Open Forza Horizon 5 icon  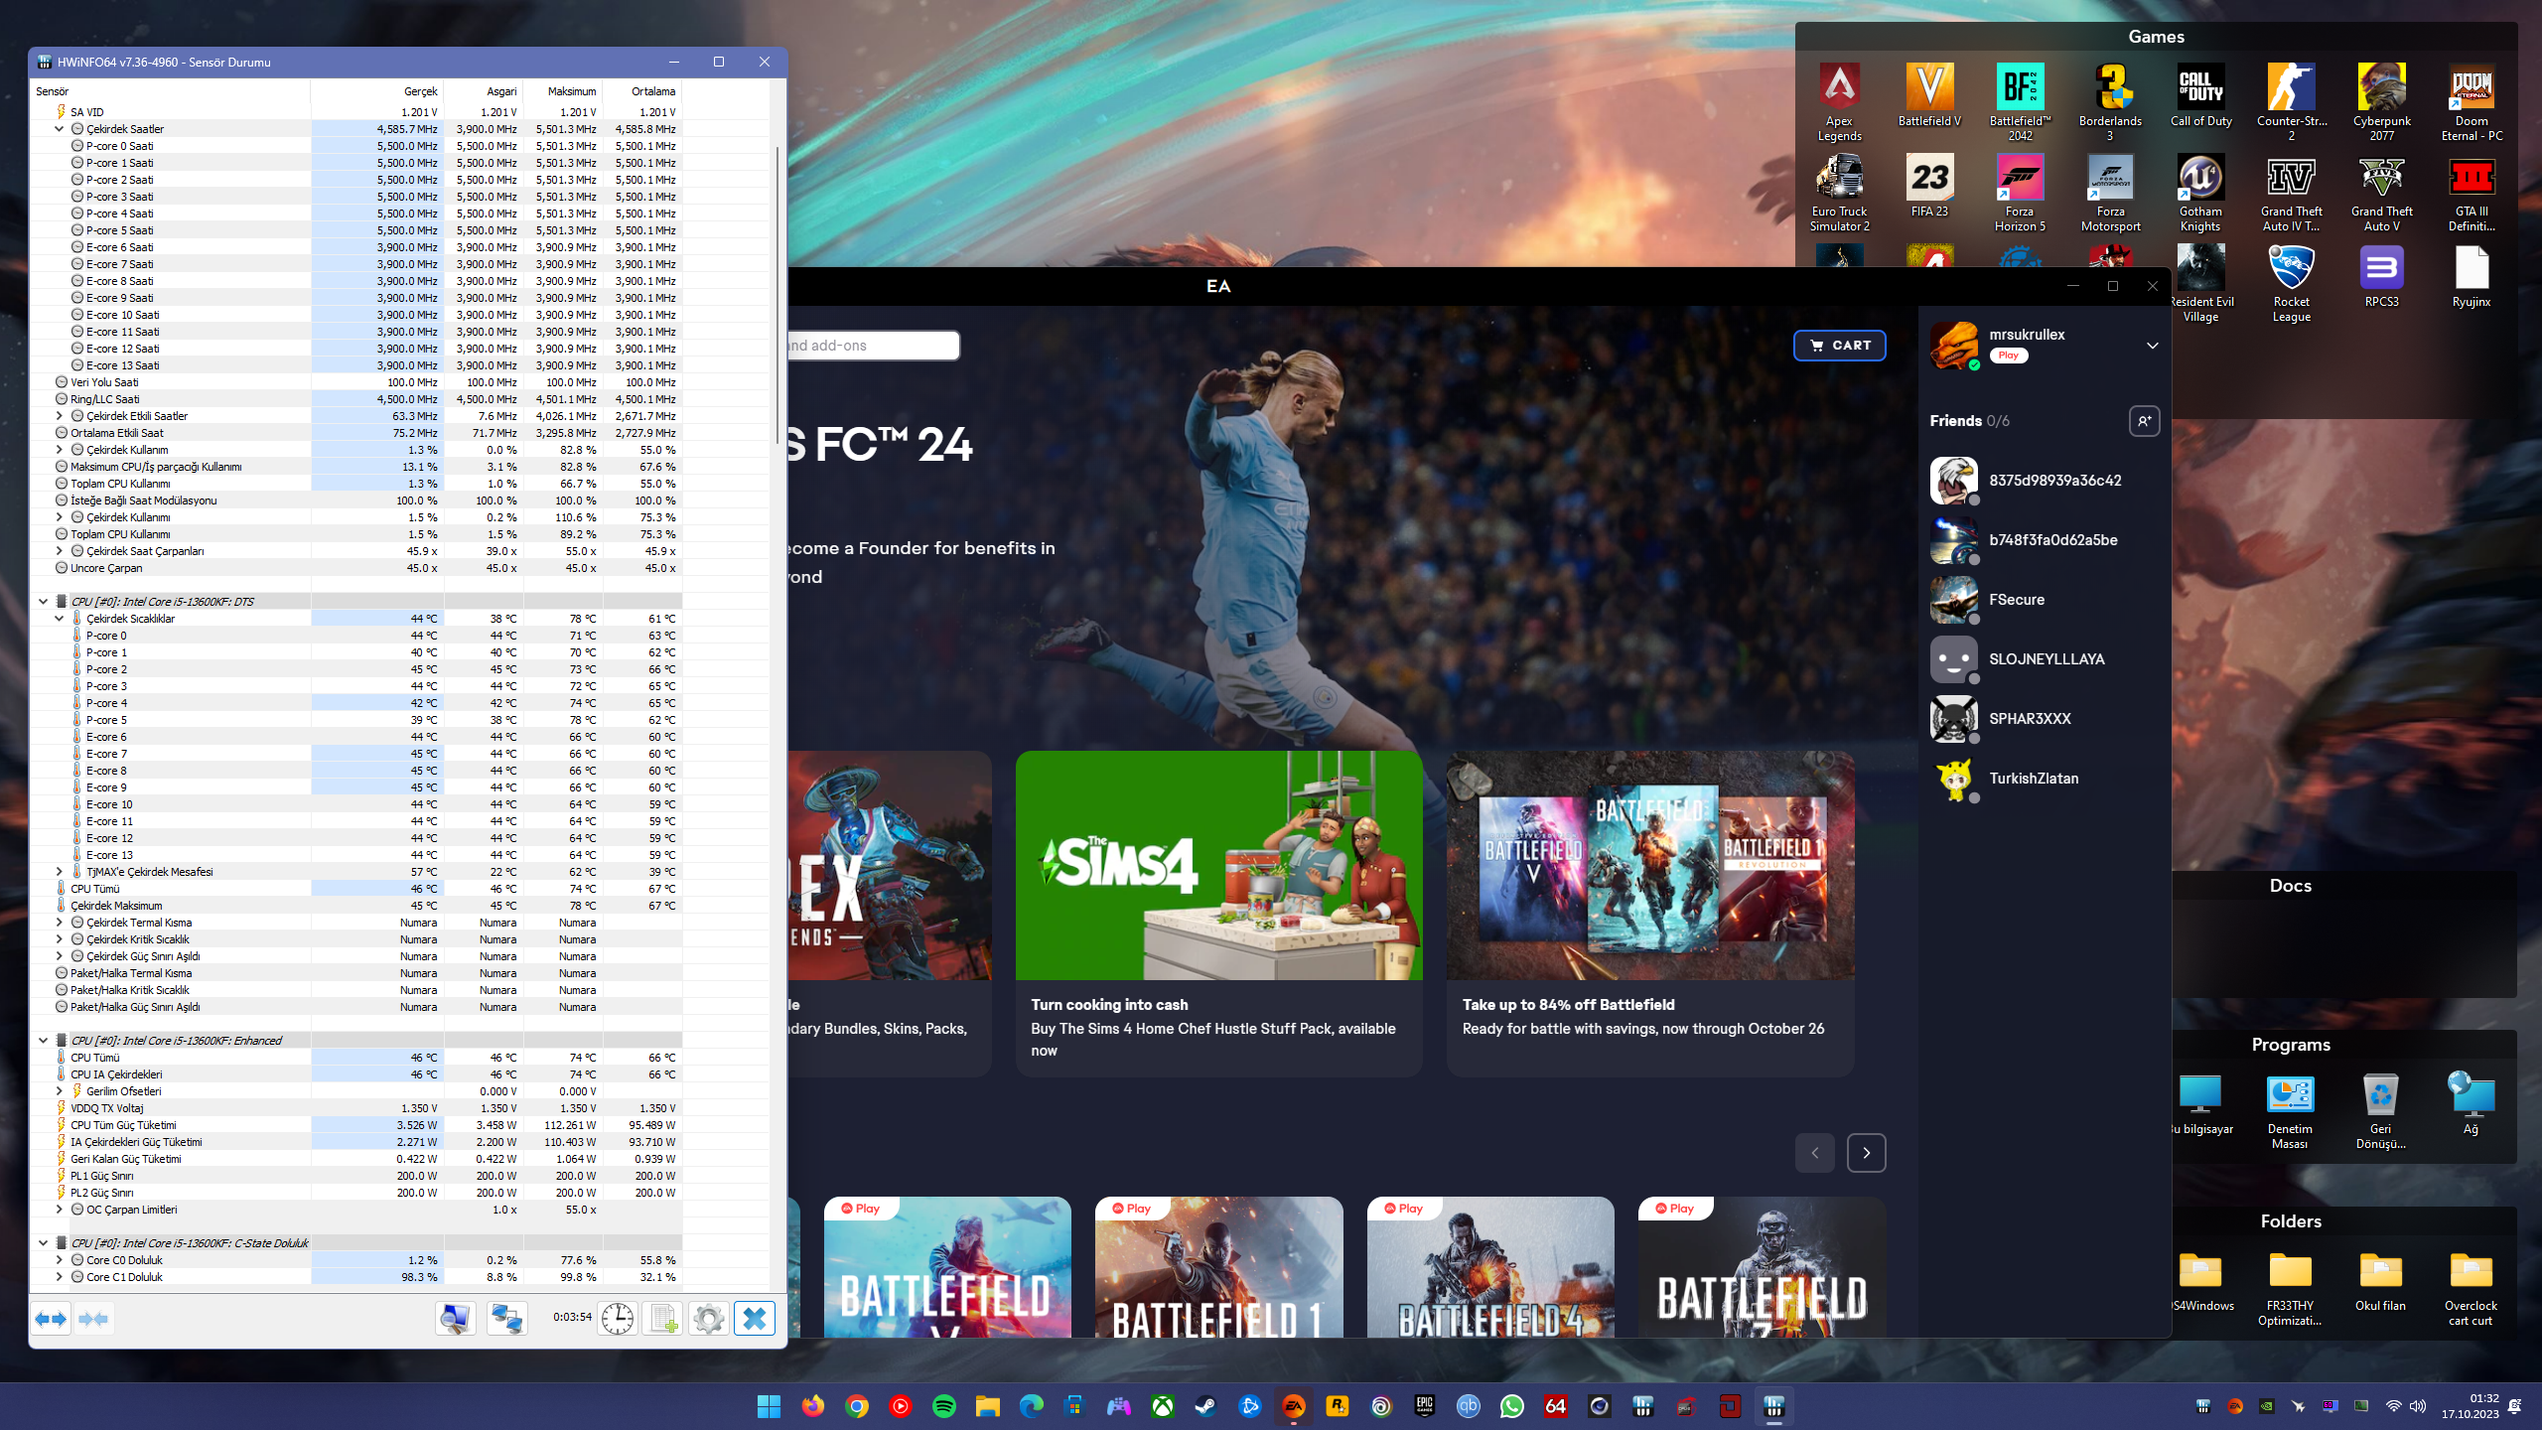tap(2020, 193)
